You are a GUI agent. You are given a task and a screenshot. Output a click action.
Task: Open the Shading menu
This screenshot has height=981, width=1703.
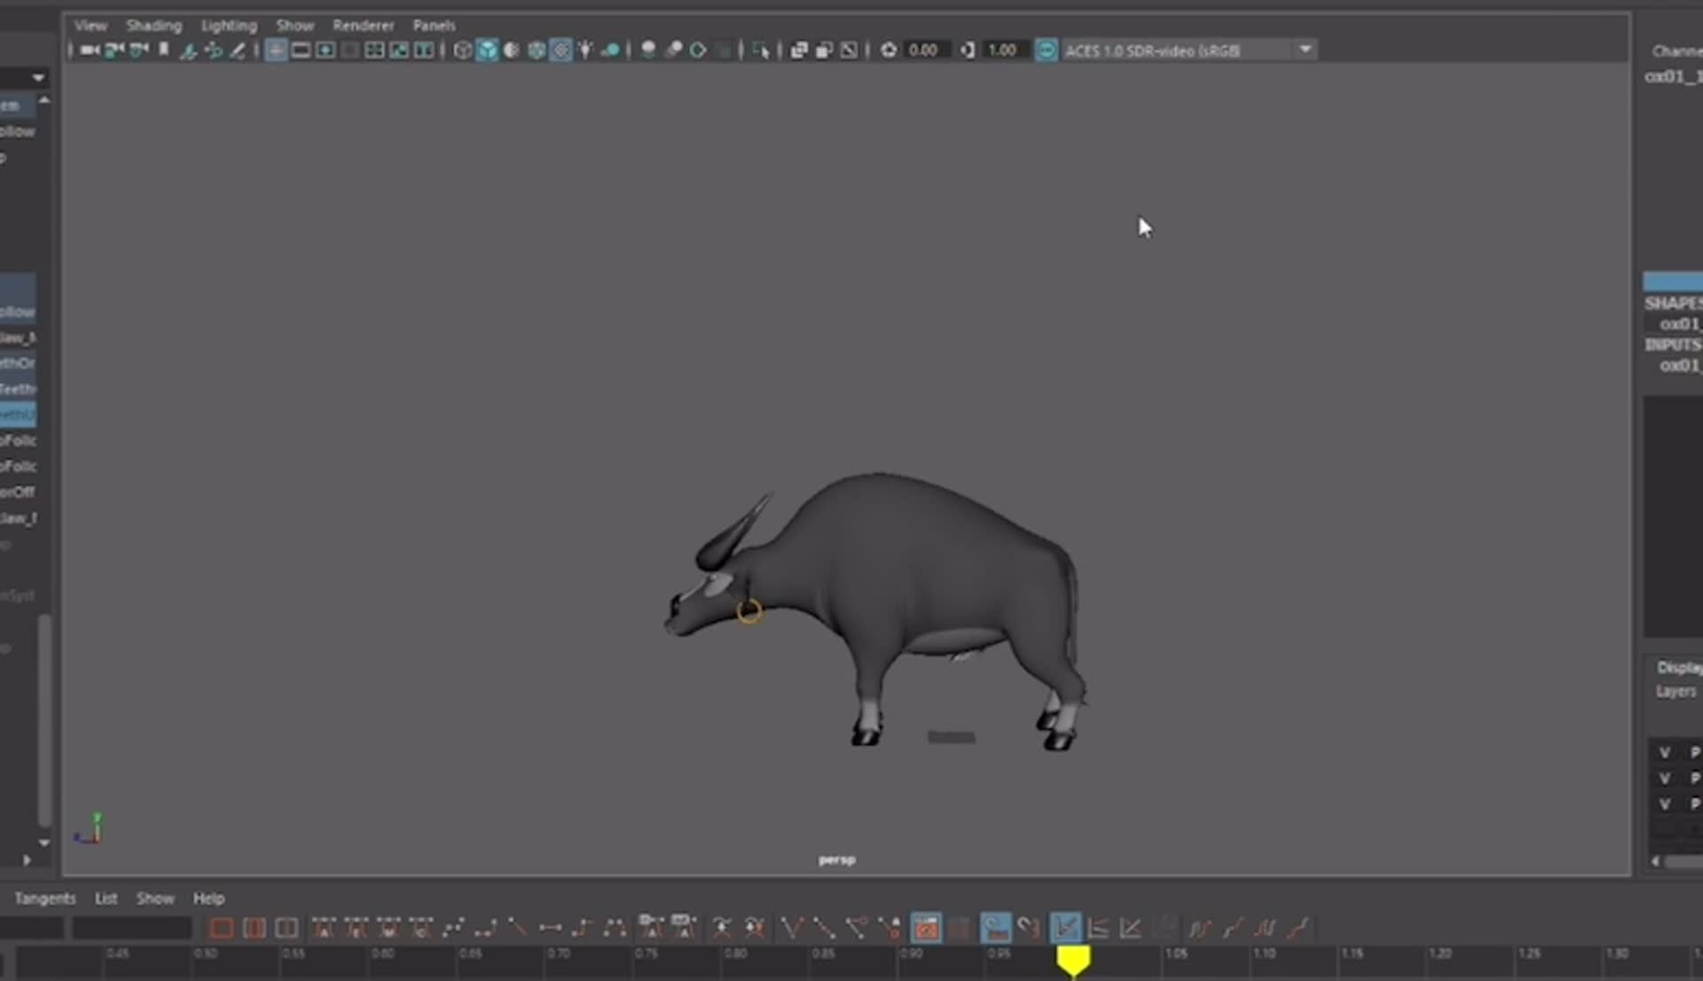(153, 26)
